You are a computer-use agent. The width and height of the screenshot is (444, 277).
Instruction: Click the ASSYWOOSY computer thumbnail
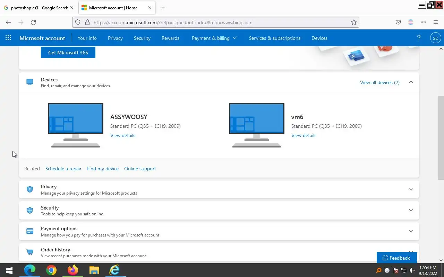tap(76, 125)
